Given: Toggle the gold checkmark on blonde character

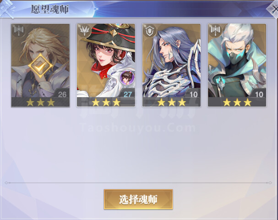Looking at the screenshot, I should [40, 66].
